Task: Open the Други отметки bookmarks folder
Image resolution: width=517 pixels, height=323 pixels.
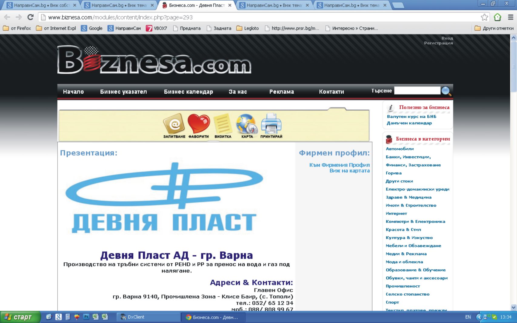Action: [x=494, y=28]
